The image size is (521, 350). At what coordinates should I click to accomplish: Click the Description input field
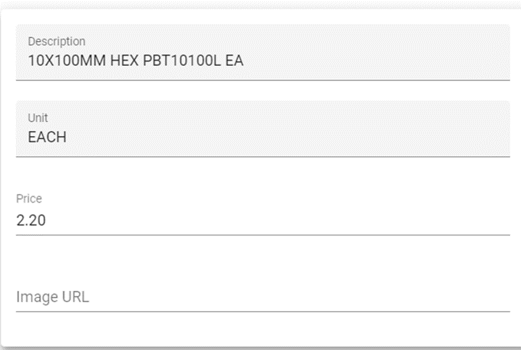coord(263,61)
